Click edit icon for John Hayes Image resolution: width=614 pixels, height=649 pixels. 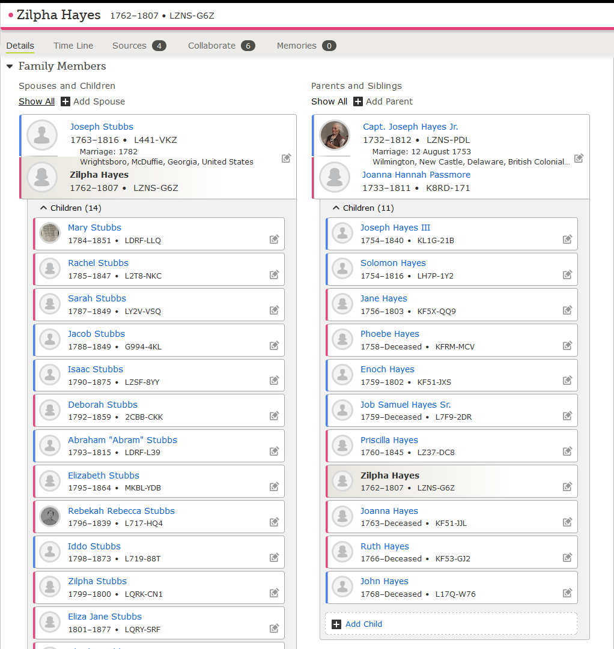coord(567,593)
